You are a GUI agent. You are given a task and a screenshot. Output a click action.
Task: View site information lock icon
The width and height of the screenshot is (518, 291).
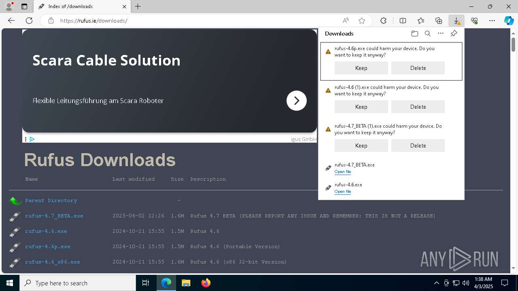[x=51, y=21]
